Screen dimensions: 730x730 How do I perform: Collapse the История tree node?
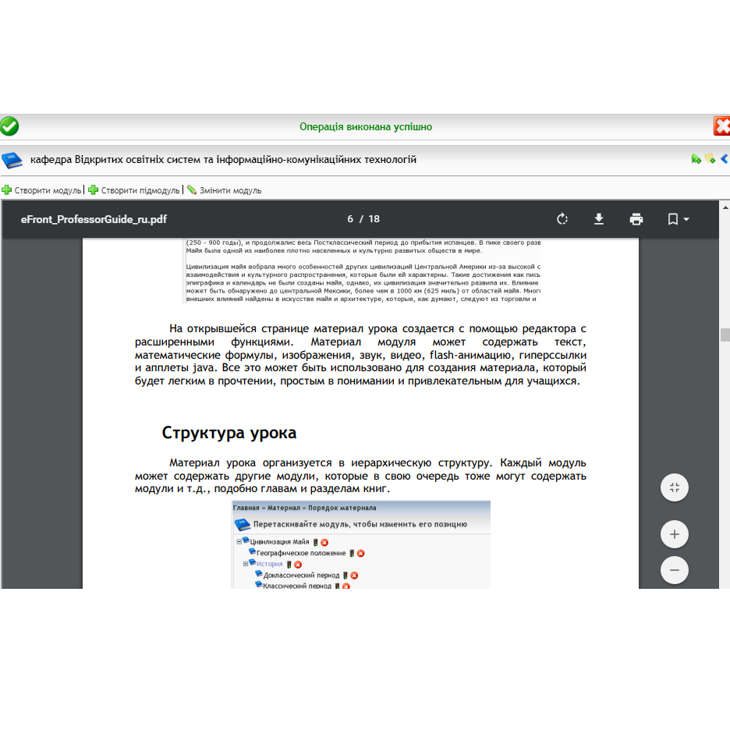[244, 563]
